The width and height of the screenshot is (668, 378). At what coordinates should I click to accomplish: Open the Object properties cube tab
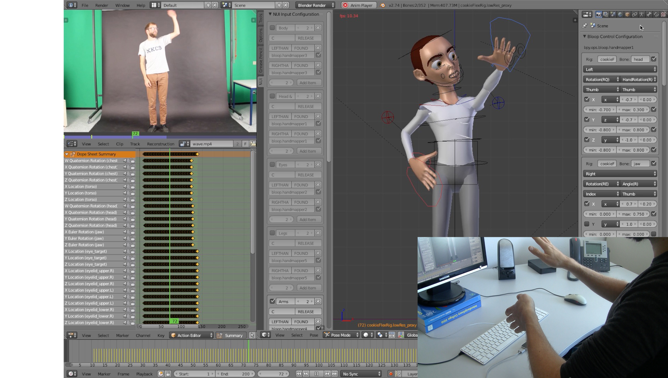[x=627, y=14]
